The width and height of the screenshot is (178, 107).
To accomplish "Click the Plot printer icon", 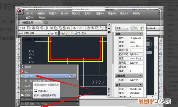I will click(x=34, y=28).
